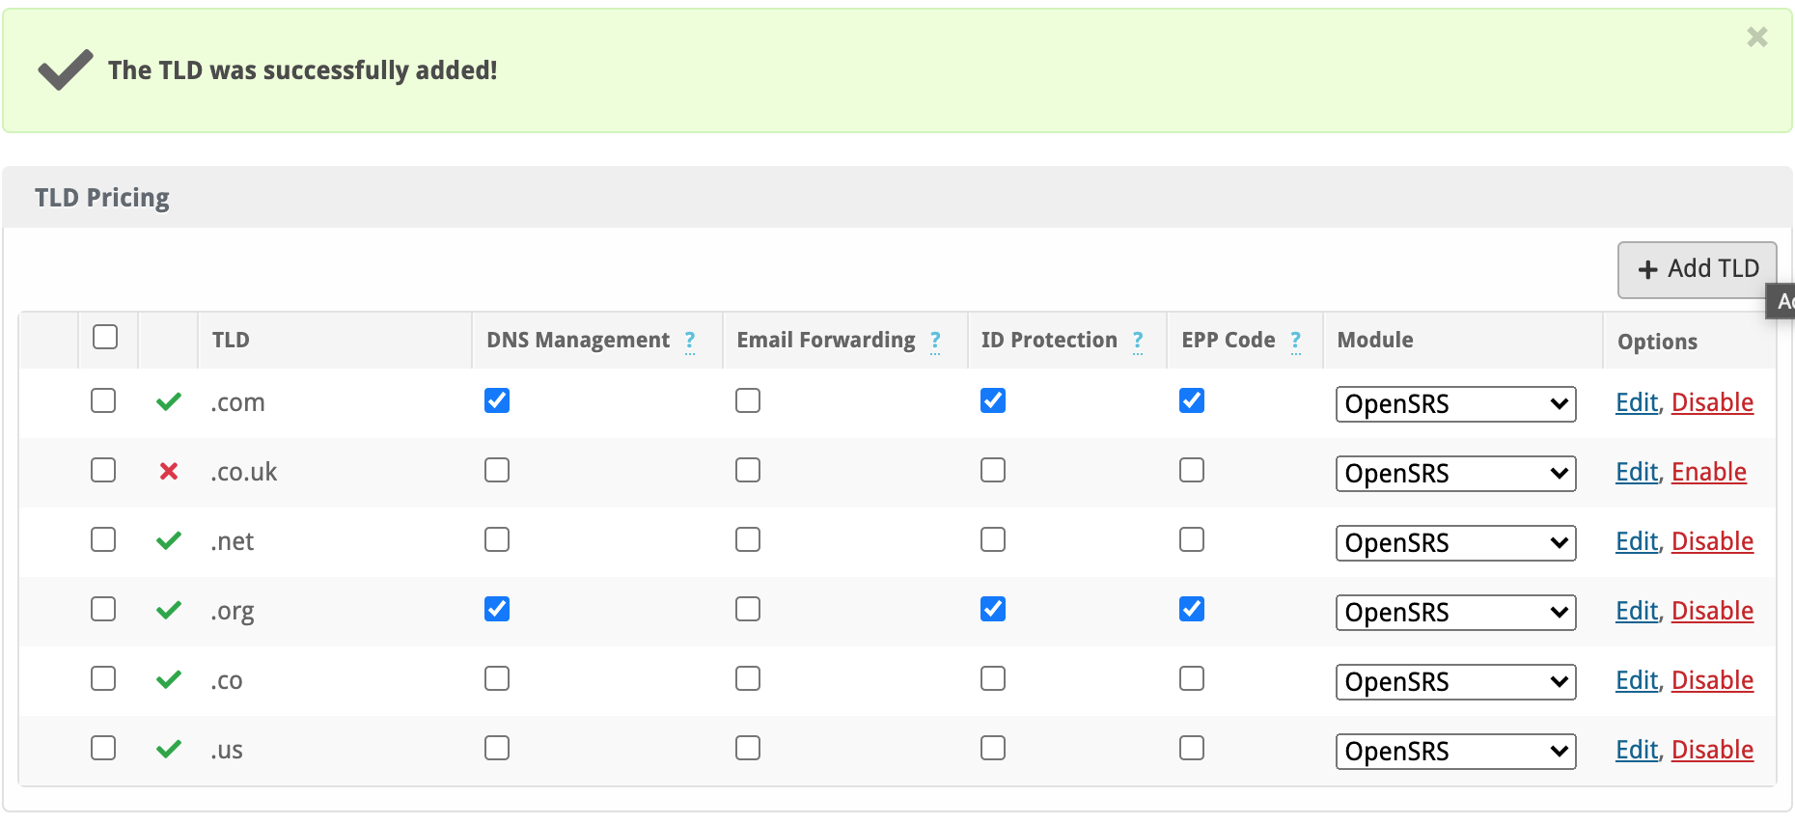The width and height of the screenshot is (1795, 824).
Task: Open the Module dropdown for .co.uk
Action: coord(1455,474)
